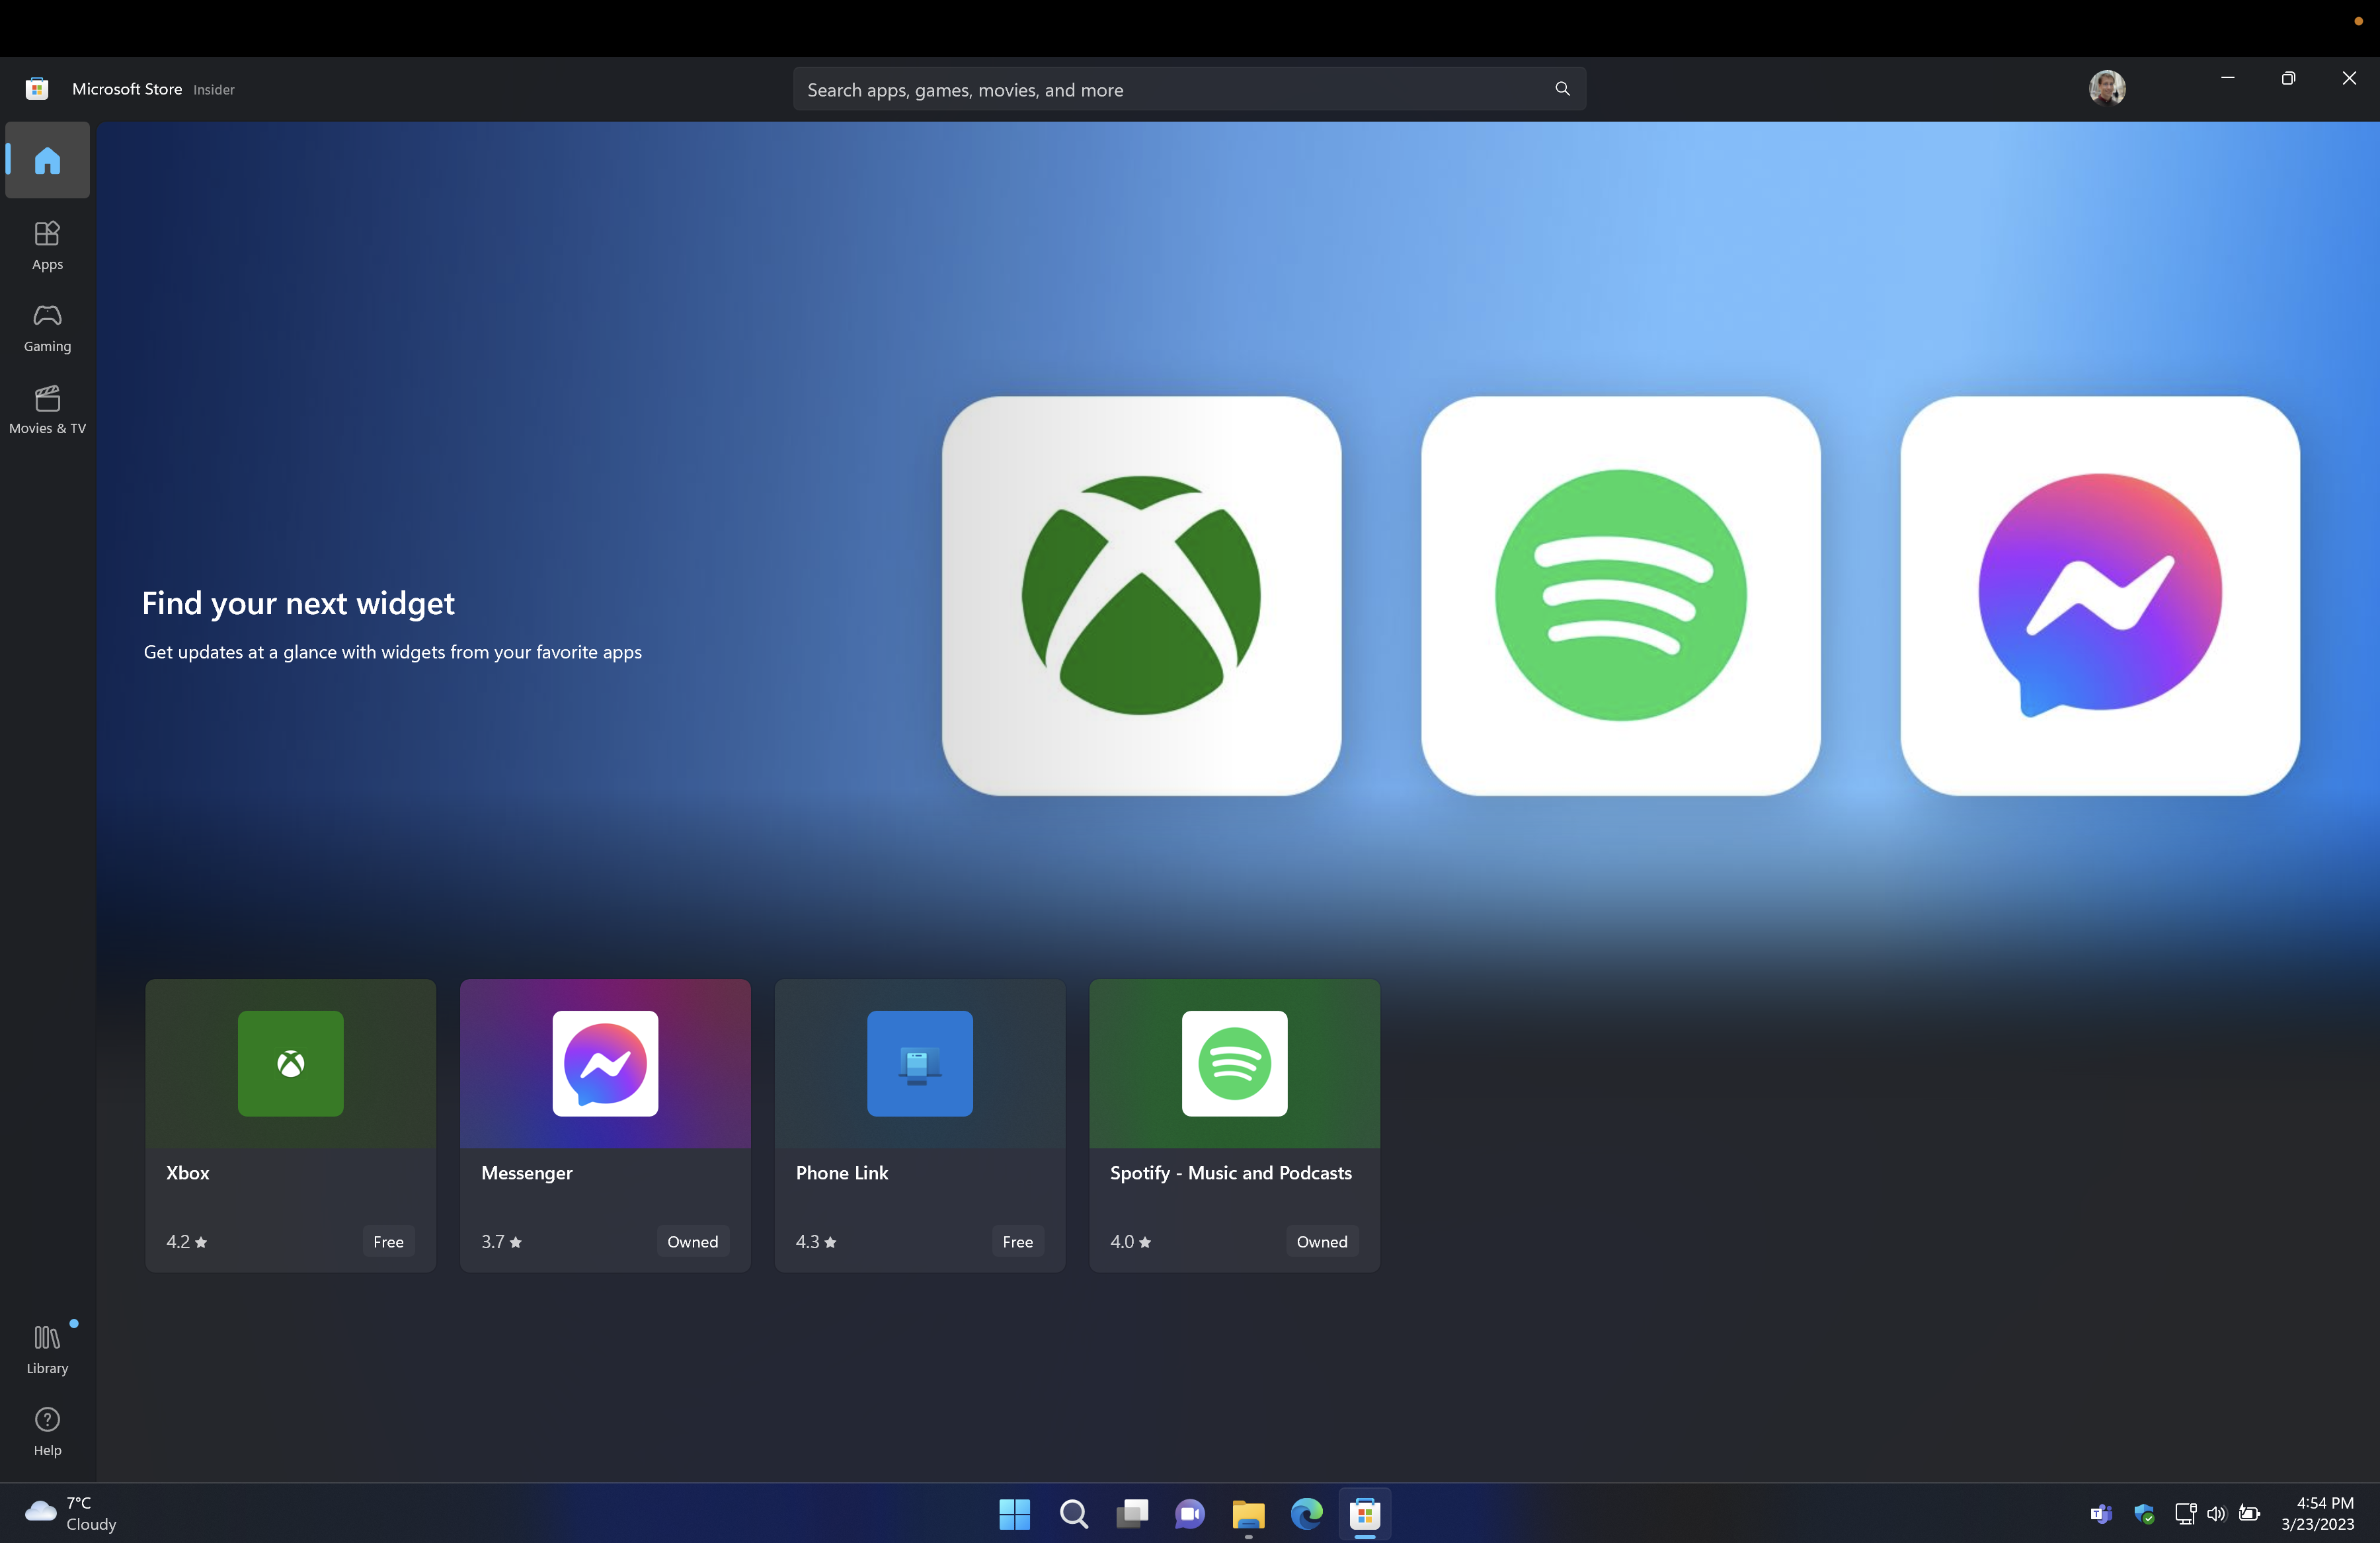The width and height of the screenshot is (2380, 1543).
Task: Open the Messenger app card icon
Action: pos(605,1063)
